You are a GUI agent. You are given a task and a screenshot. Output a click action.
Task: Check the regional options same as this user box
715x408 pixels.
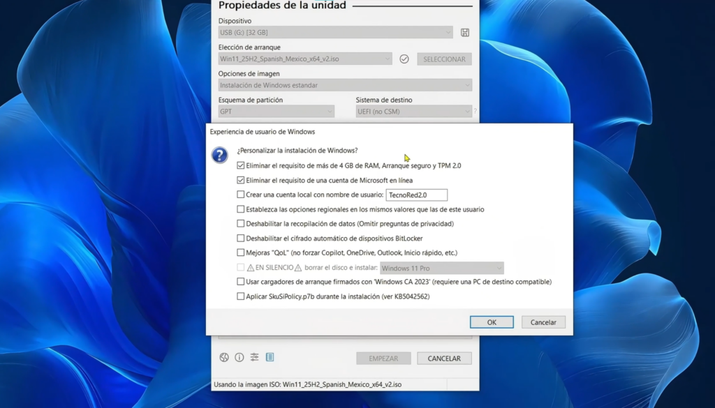[240, 209]
